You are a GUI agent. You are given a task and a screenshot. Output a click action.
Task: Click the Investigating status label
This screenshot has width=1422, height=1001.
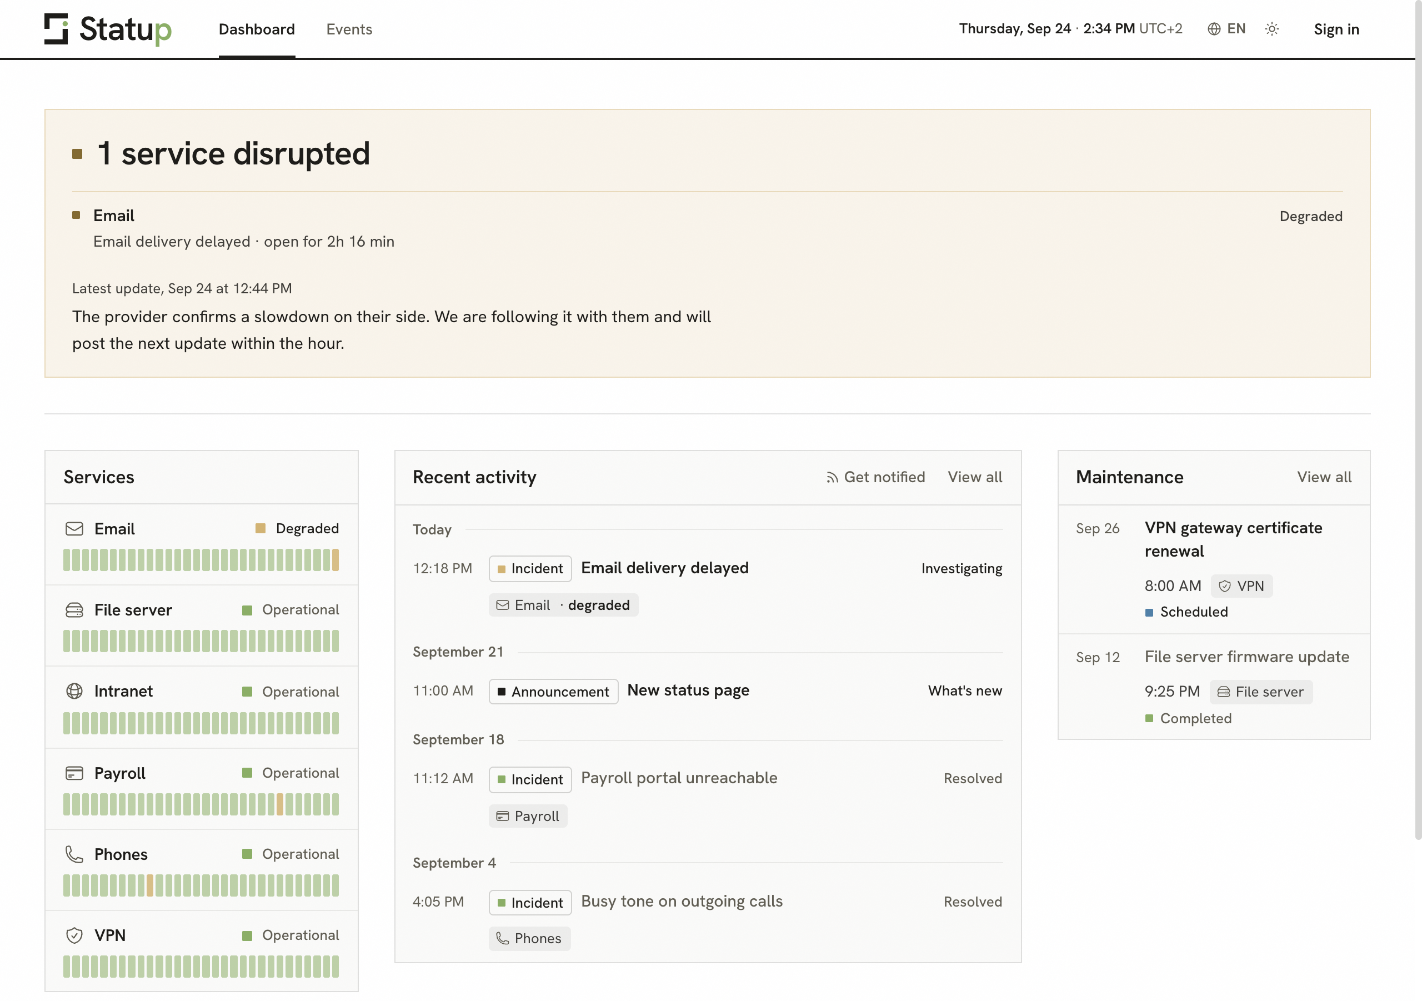pyautogui.click(x=961, y=569)
